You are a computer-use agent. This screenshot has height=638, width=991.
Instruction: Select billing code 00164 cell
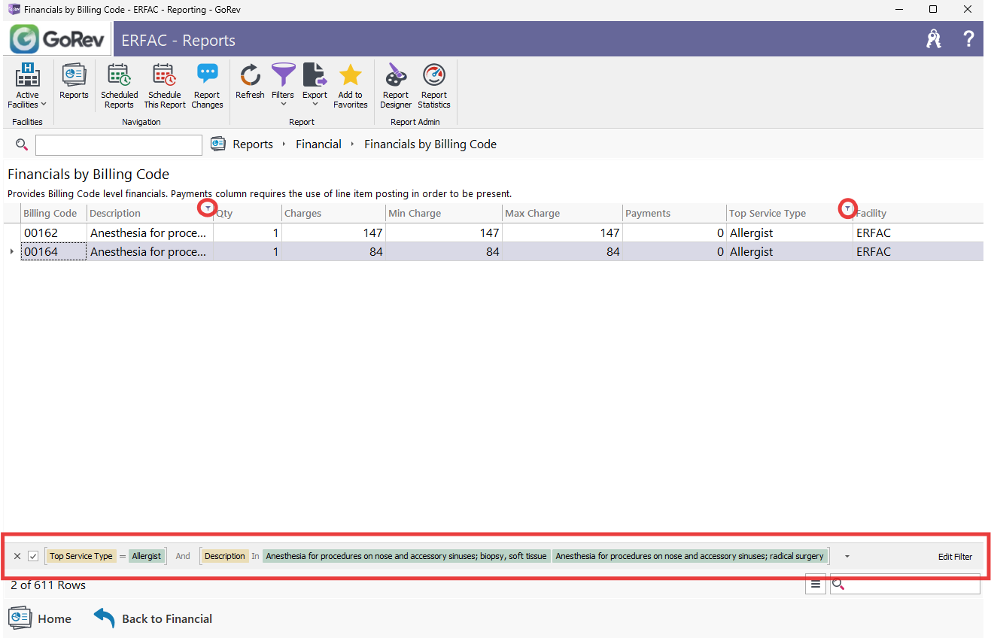53,252
